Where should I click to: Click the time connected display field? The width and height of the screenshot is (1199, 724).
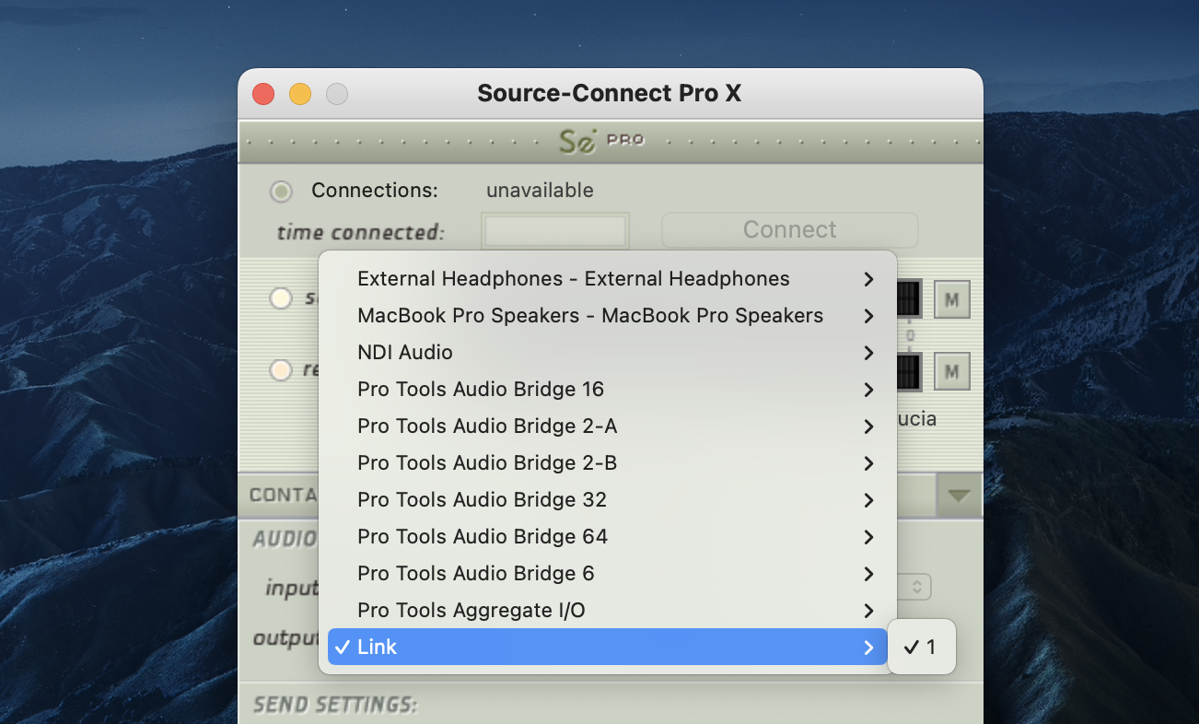(x=554, y=230)
